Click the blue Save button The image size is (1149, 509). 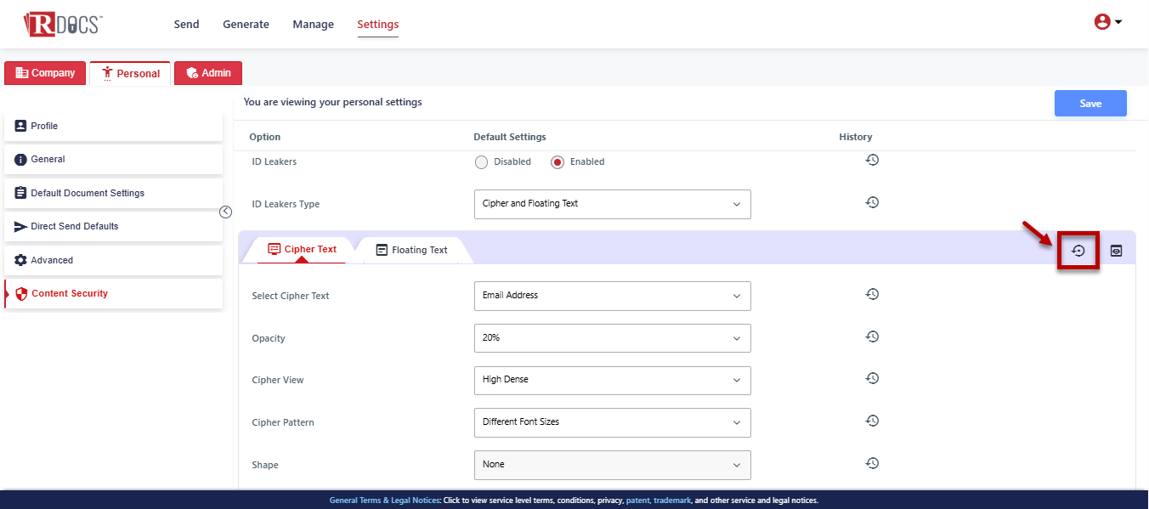[1090, 104]
